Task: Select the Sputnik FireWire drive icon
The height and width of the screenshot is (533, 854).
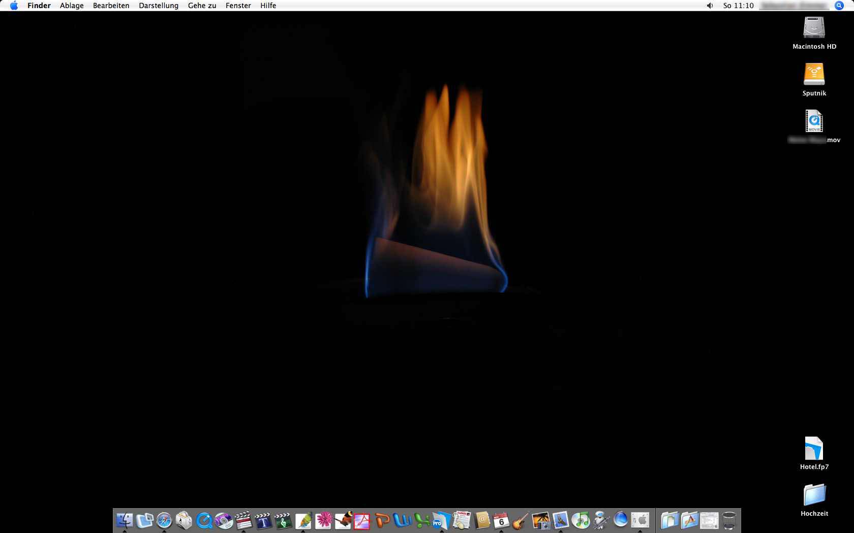Action: point(814,74)
